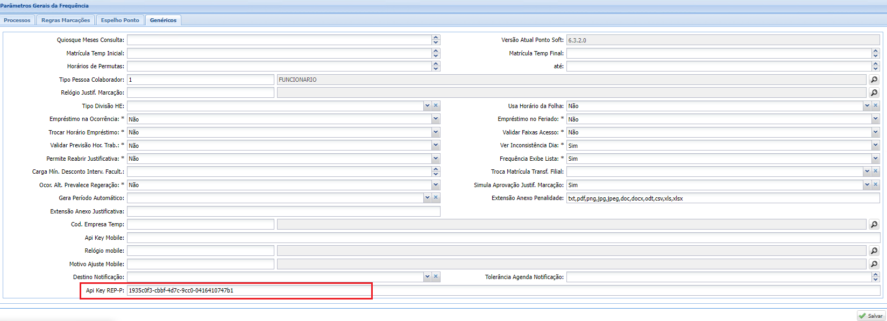Click the Matrícula Temp Inicial field

(x=280, y=53)
